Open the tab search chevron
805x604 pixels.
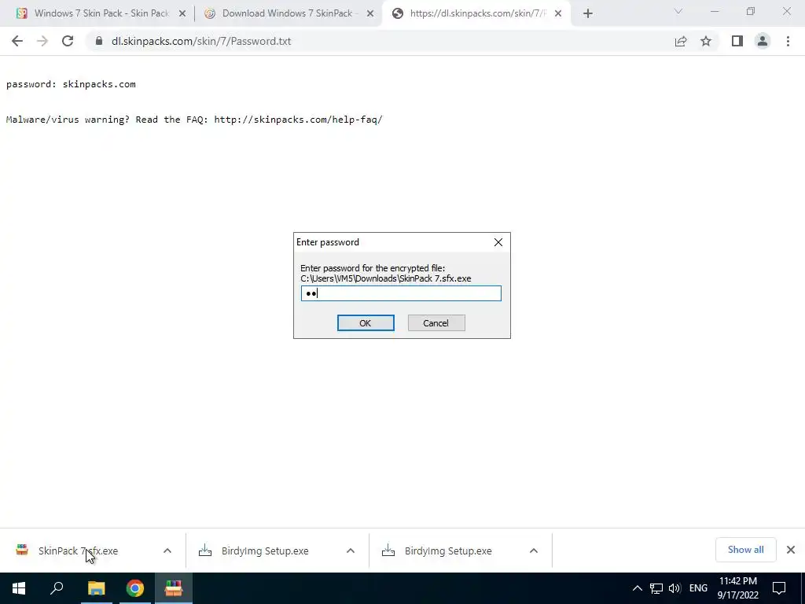[x=678, y=11]
